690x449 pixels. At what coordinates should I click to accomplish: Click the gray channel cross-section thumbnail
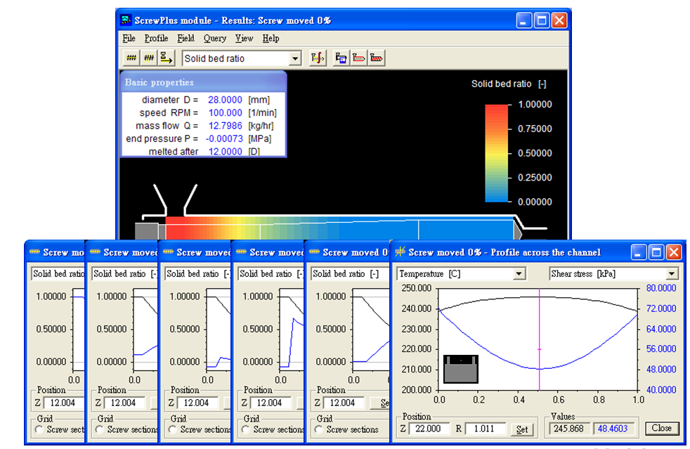(x=460, y=369)
